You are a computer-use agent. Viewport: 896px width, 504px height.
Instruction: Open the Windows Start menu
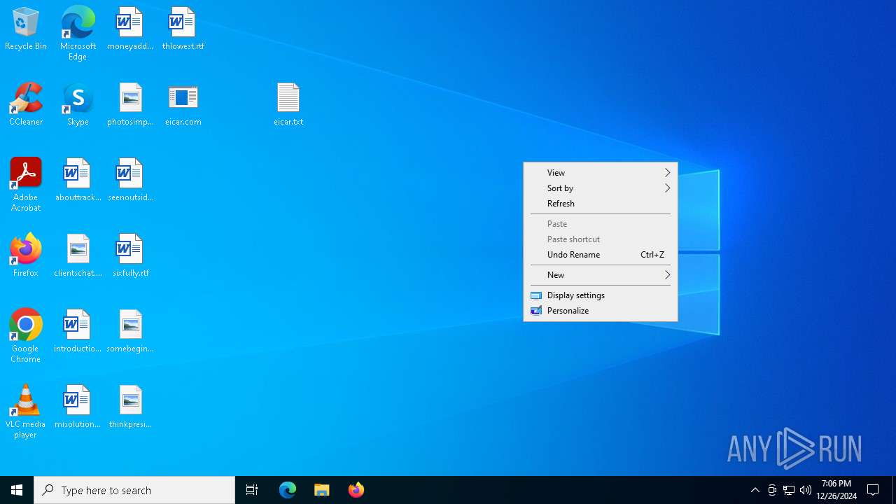coord(17,490)
